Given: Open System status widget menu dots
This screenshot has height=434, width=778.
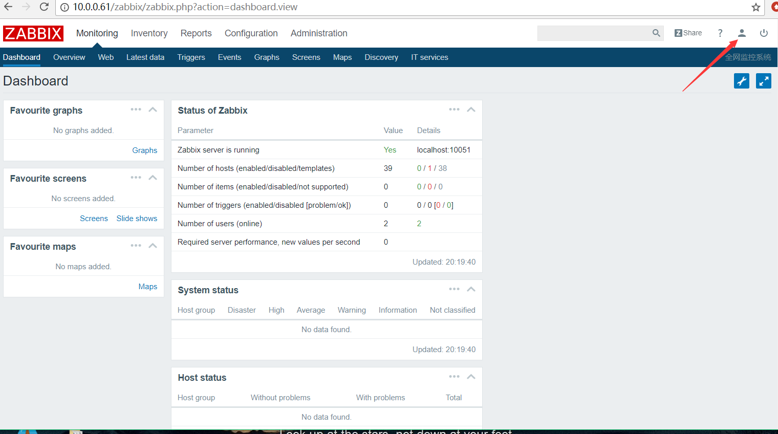Looking at the screenshot, I should tap(454, 289).
